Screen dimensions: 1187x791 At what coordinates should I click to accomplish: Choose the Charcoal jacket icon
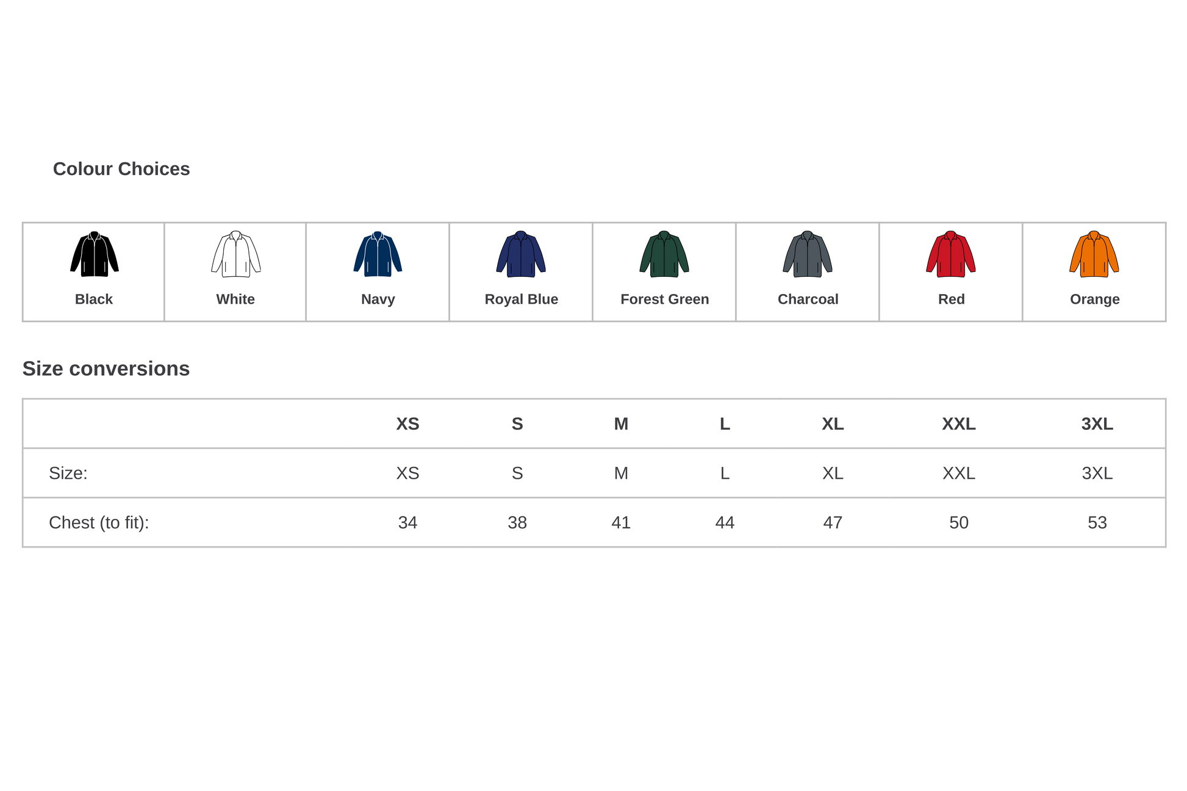(x=808, y=254)
